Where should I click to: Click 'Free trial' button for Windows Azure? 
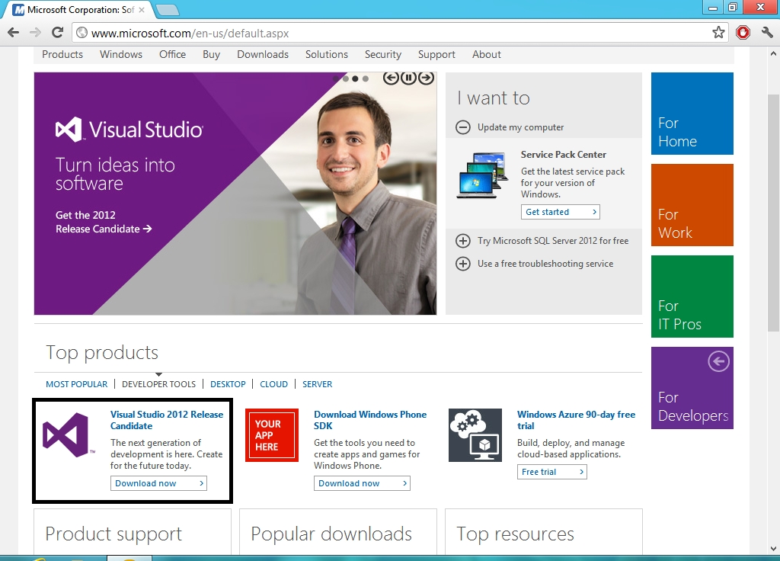click(x=551, y=472)
